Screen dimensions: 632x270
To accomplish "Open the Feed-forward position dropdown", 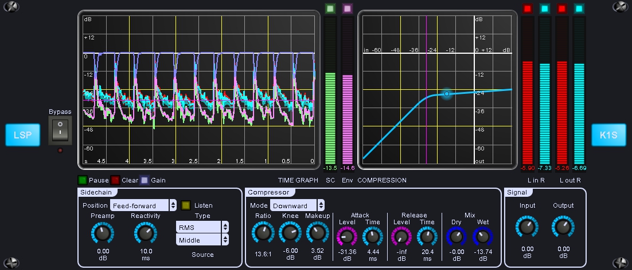I will click(139, 205).
